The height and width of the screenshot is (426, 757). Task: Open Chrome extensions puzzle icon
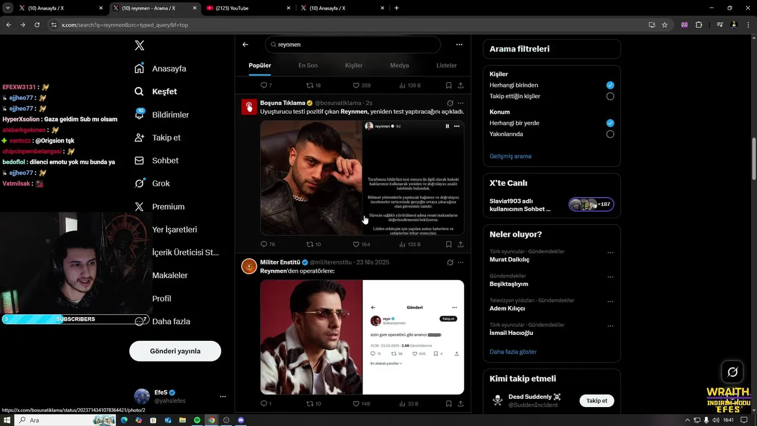(x=699, y=25)
